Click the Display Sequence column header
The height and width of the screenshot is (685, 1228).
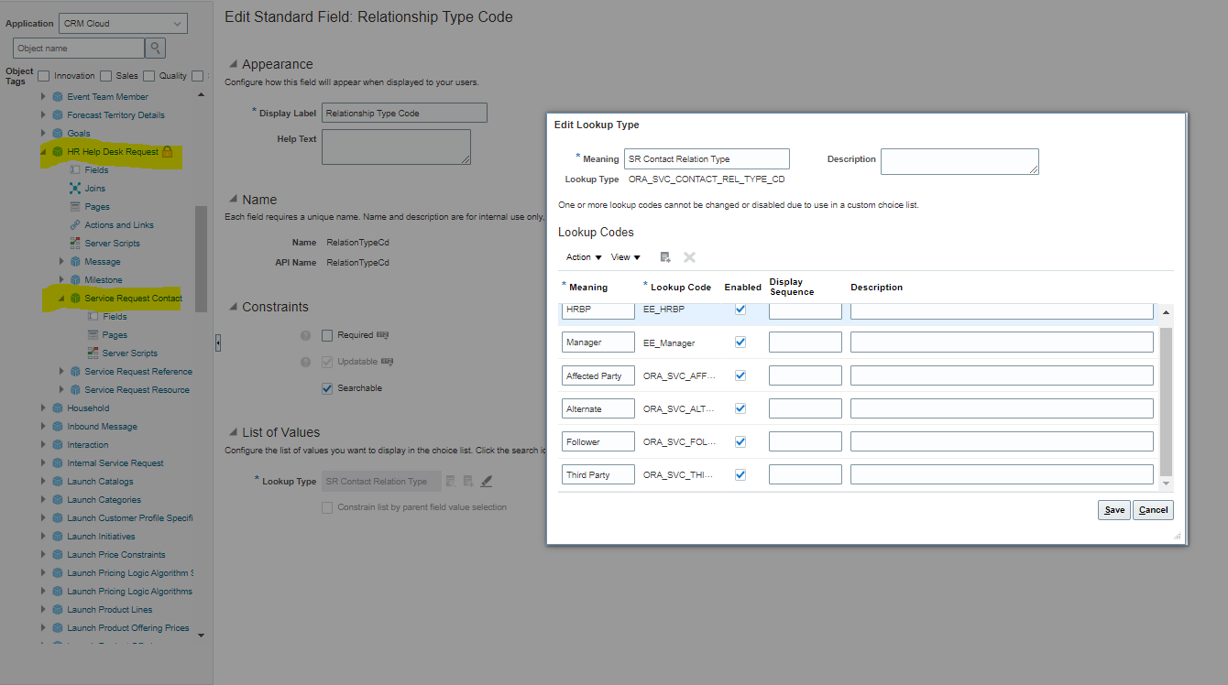coord(792,287)
